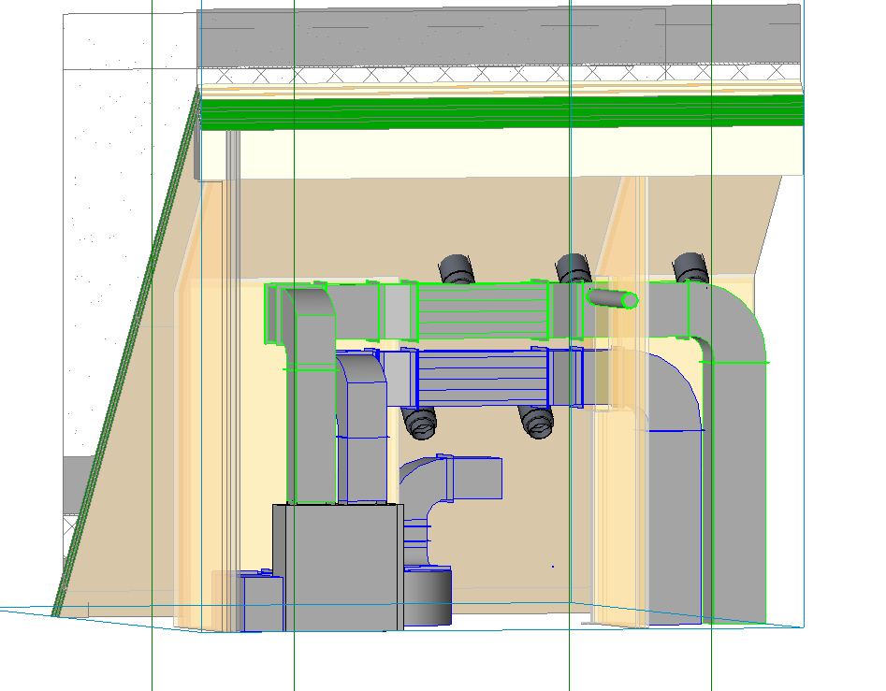886x691 pixels.
Task: Click the upper-right round ceiling diffuser
Action: [x=690, y=266]
